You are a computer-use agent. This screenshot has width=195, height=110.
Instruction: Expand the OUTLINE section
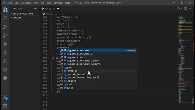point(17,18)
